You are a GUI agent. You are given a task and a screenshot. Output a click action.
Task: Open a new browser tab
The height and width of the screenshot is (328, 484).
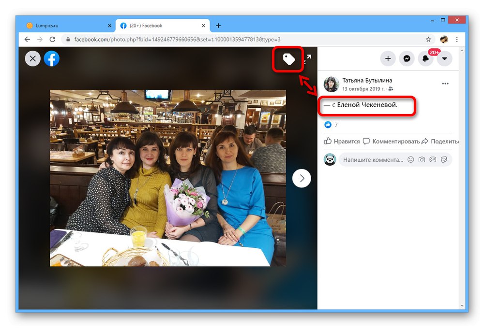pyautogui.click(x=218, y=26)
